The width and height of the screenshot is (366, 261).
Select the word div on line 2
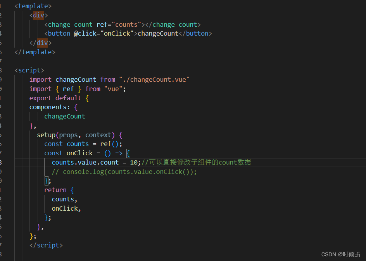[38, 15]
